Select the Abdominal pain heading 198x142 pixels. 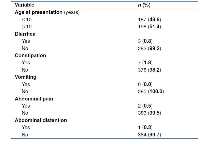34,99
